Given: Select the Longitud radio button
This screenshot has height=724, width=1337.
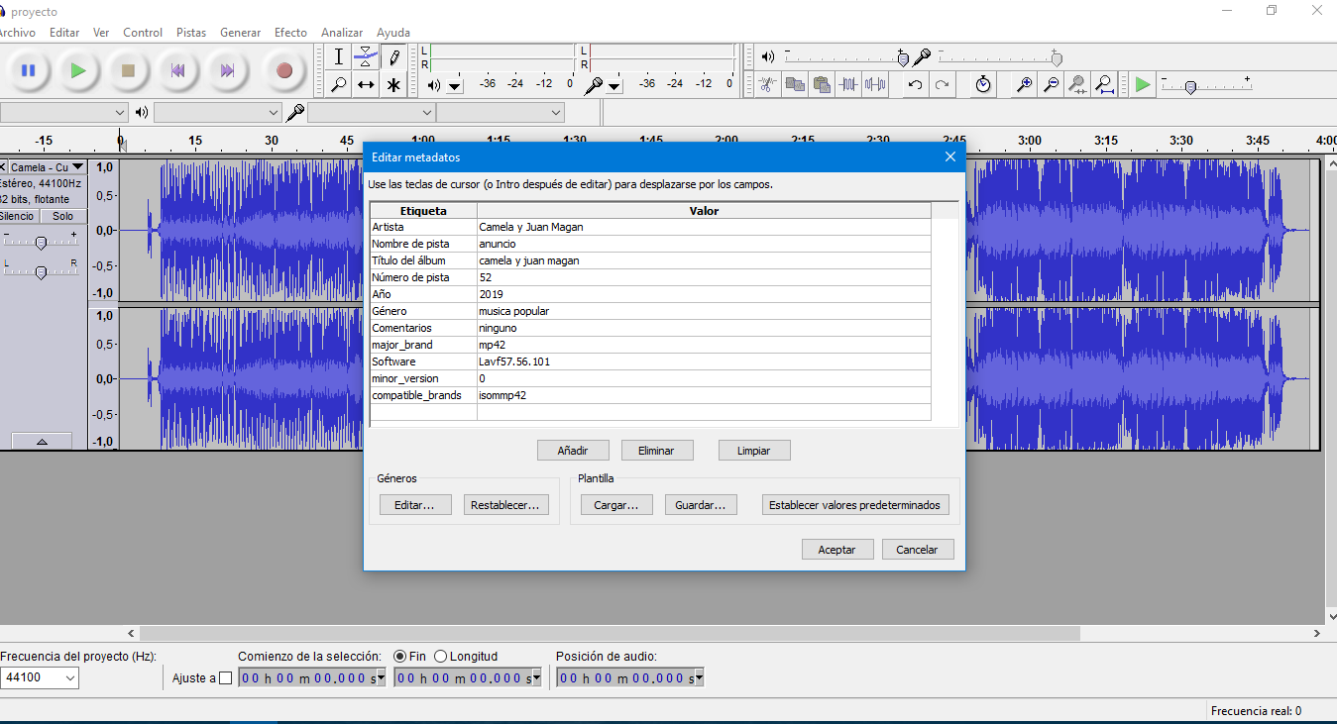Looking at the screenshot, I should click(x=441, y=656).
